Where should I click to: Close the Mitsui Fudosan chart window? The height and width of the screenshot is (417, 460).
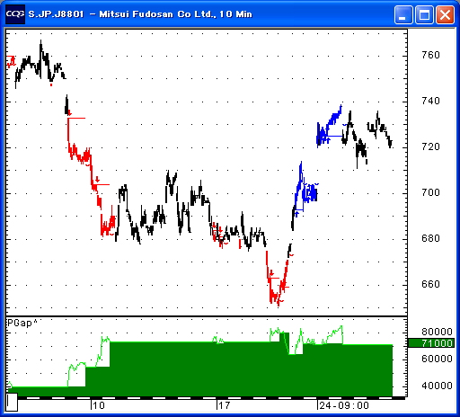[445, 14]
